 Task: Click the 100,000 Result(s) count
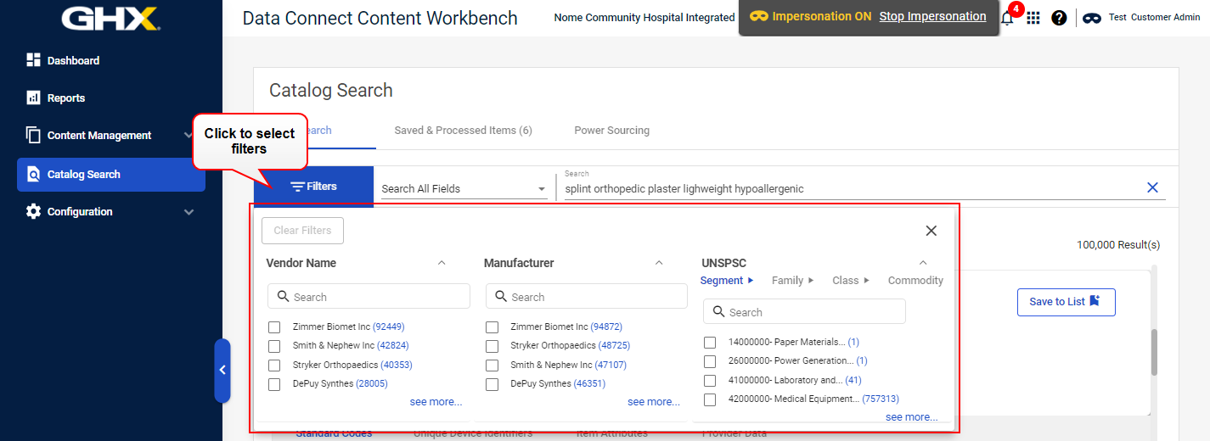click(x=1118, y=245)
